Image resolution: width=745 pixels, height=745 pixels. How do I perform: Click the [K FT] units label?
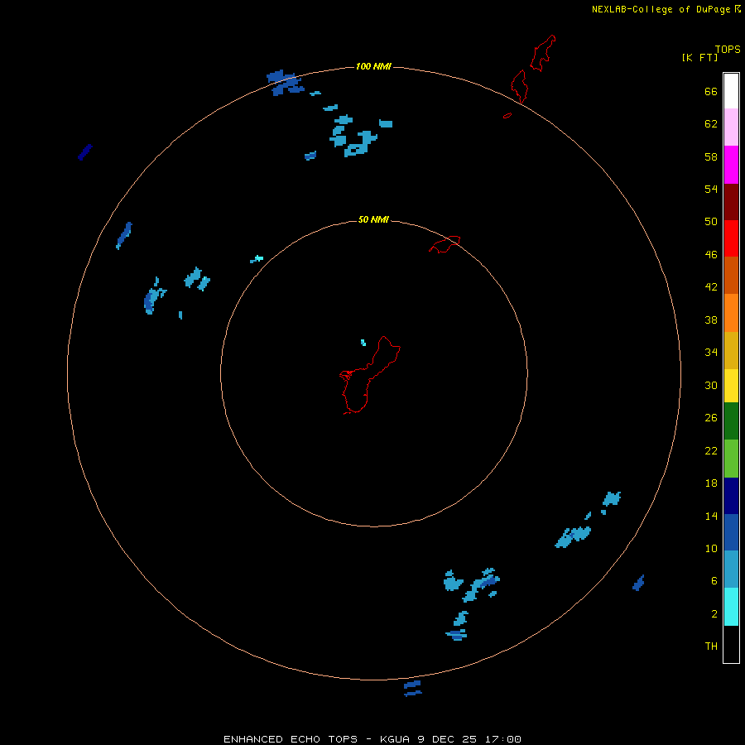(x=699, y=57)
